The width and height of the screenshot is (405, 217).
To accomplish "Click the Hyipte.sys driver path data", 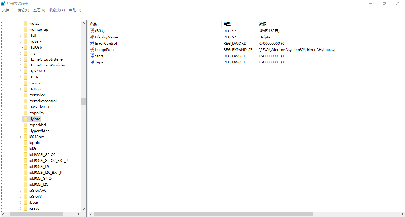I will tap(298, 50).
